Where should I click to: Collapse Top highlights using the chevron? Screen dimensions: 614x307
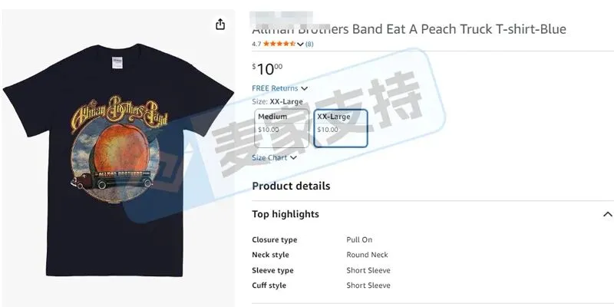pyautogui.click(x=607, y=214)
